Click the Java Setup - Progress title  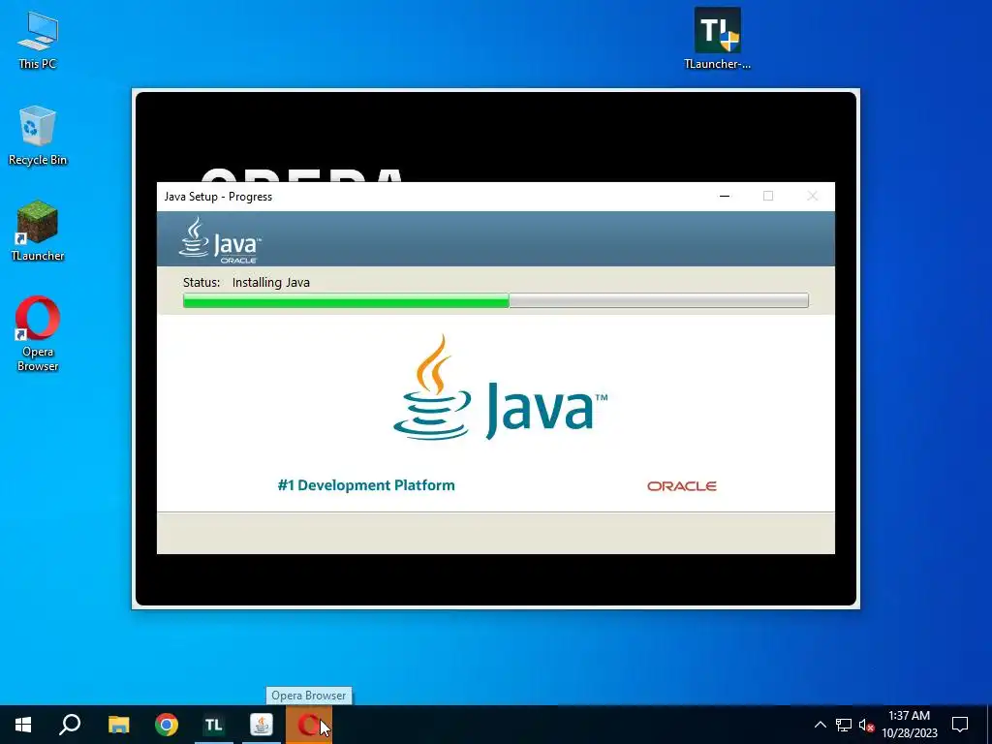click(x=218, y=196)
